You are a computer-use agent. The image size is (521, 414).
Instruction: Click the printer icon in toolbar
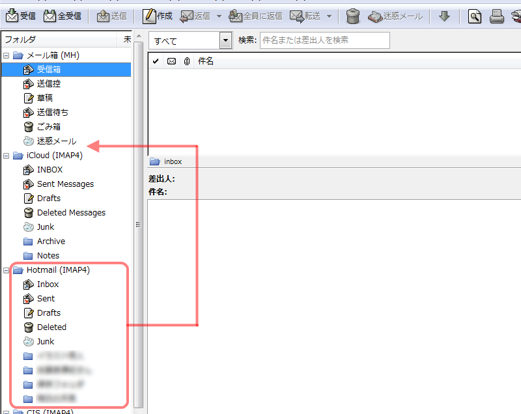(x=496, y=16)
